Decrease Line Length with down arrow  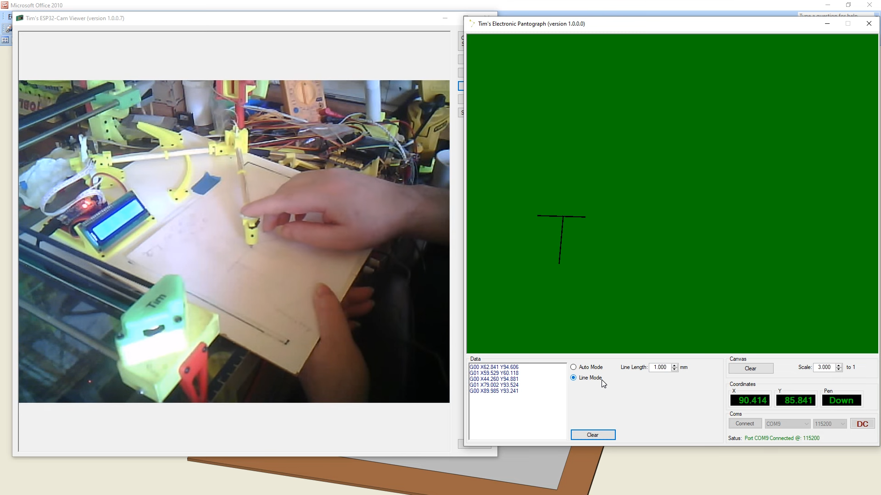[x=675, y=369]
